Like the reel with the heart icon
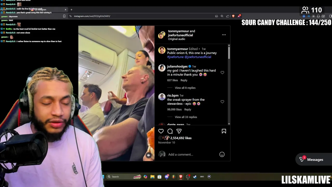The width and height of the screenshot is (332, 187). pos(161,131)
